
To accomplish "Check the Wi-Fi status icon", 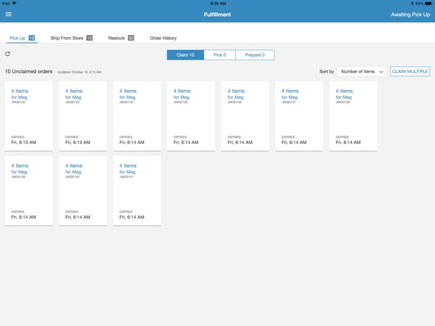I will [14, 3].
